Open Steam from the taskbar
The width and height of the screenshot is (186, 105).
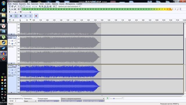coord(3,43)
